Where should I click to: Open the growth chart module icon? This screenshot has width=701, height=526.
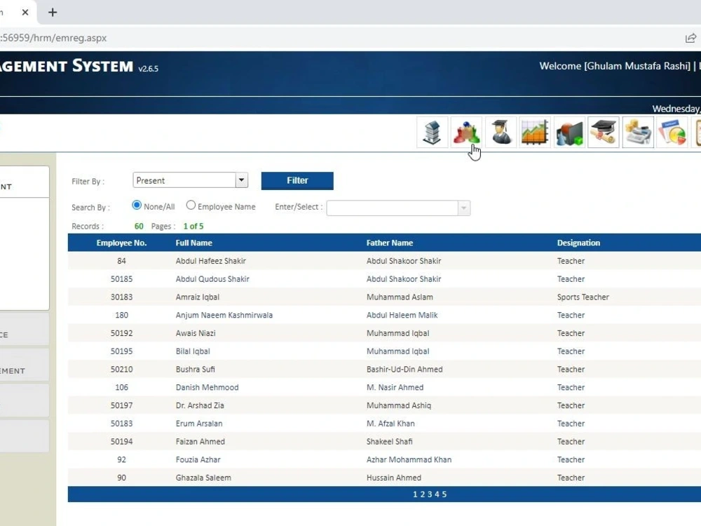[x=535, y=133]
